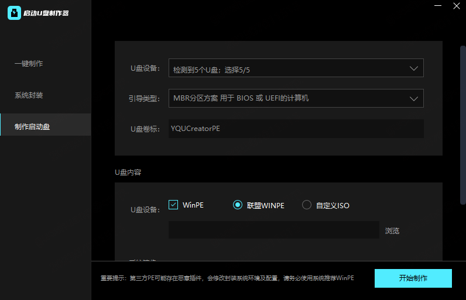Choose the 自定义ISO radio button

point(307,205)
